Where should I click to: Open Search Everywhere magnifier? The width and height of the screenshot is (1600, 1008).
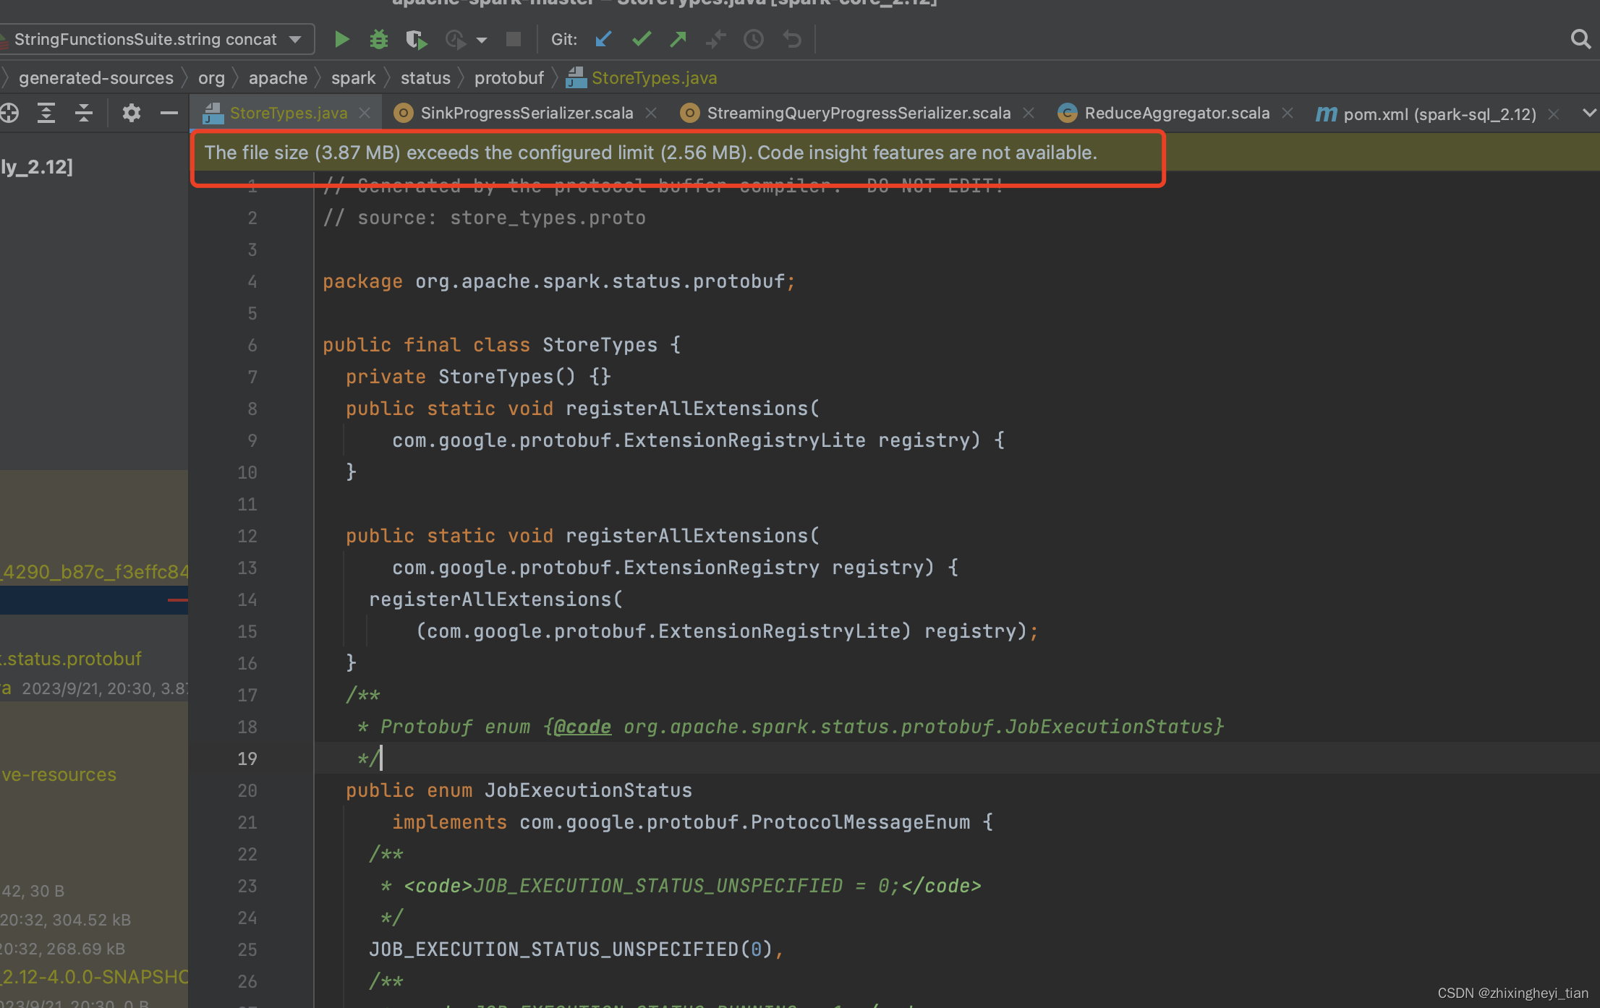1580,39
